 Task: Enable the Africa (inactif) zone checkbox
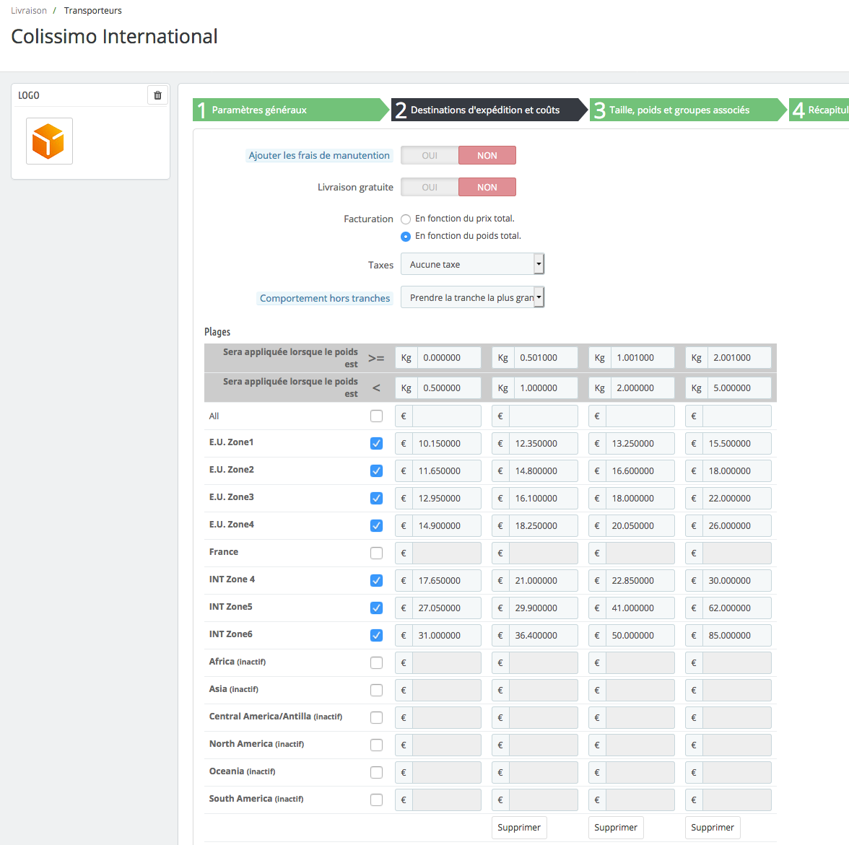[376, 663]
